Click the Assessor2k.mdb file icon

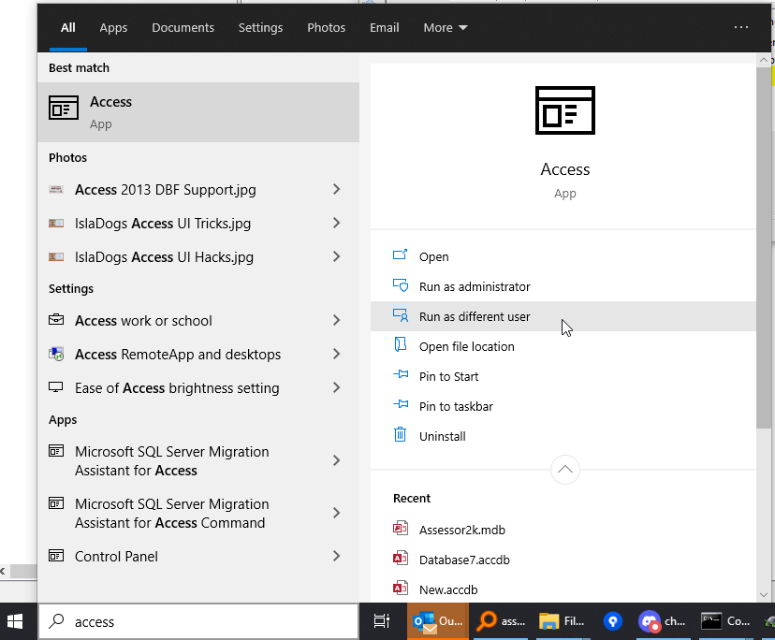pyautogui.click(x=400, y=529)
